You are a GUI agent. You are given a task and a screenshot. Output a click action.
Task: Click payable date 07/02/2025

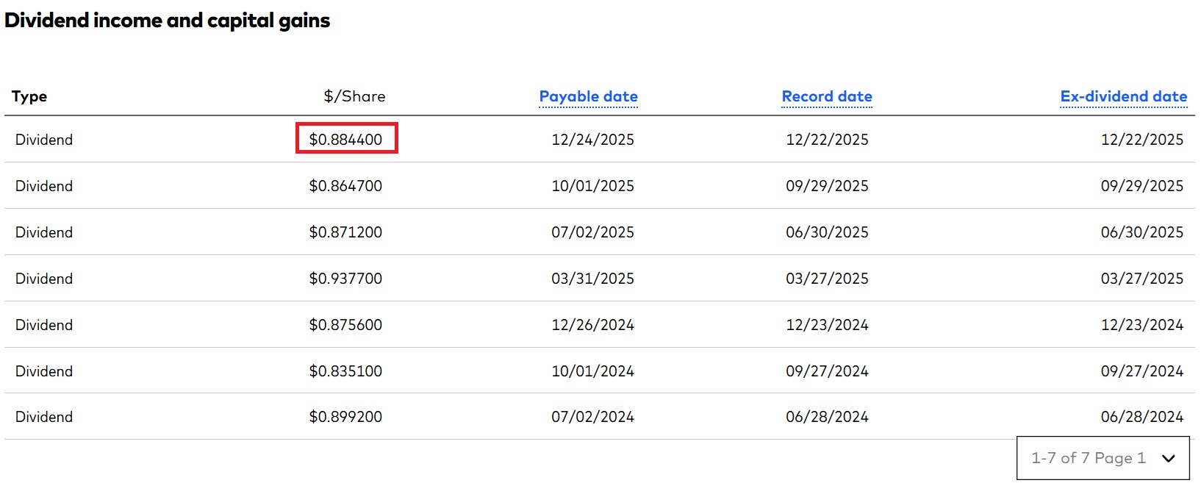[x=592, y=232]
